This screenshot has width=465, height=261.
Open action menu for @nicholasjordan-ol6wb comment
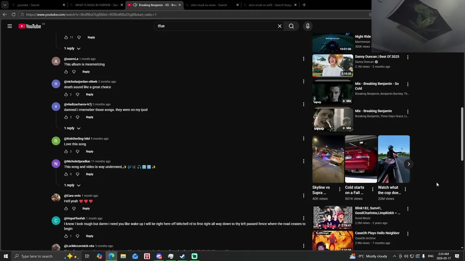coord(304,82)
